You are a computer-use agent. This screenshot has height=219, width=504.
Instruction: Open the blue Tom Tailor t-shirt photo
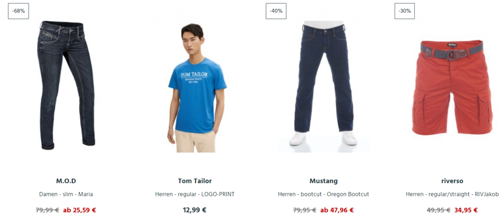(197, 88)
